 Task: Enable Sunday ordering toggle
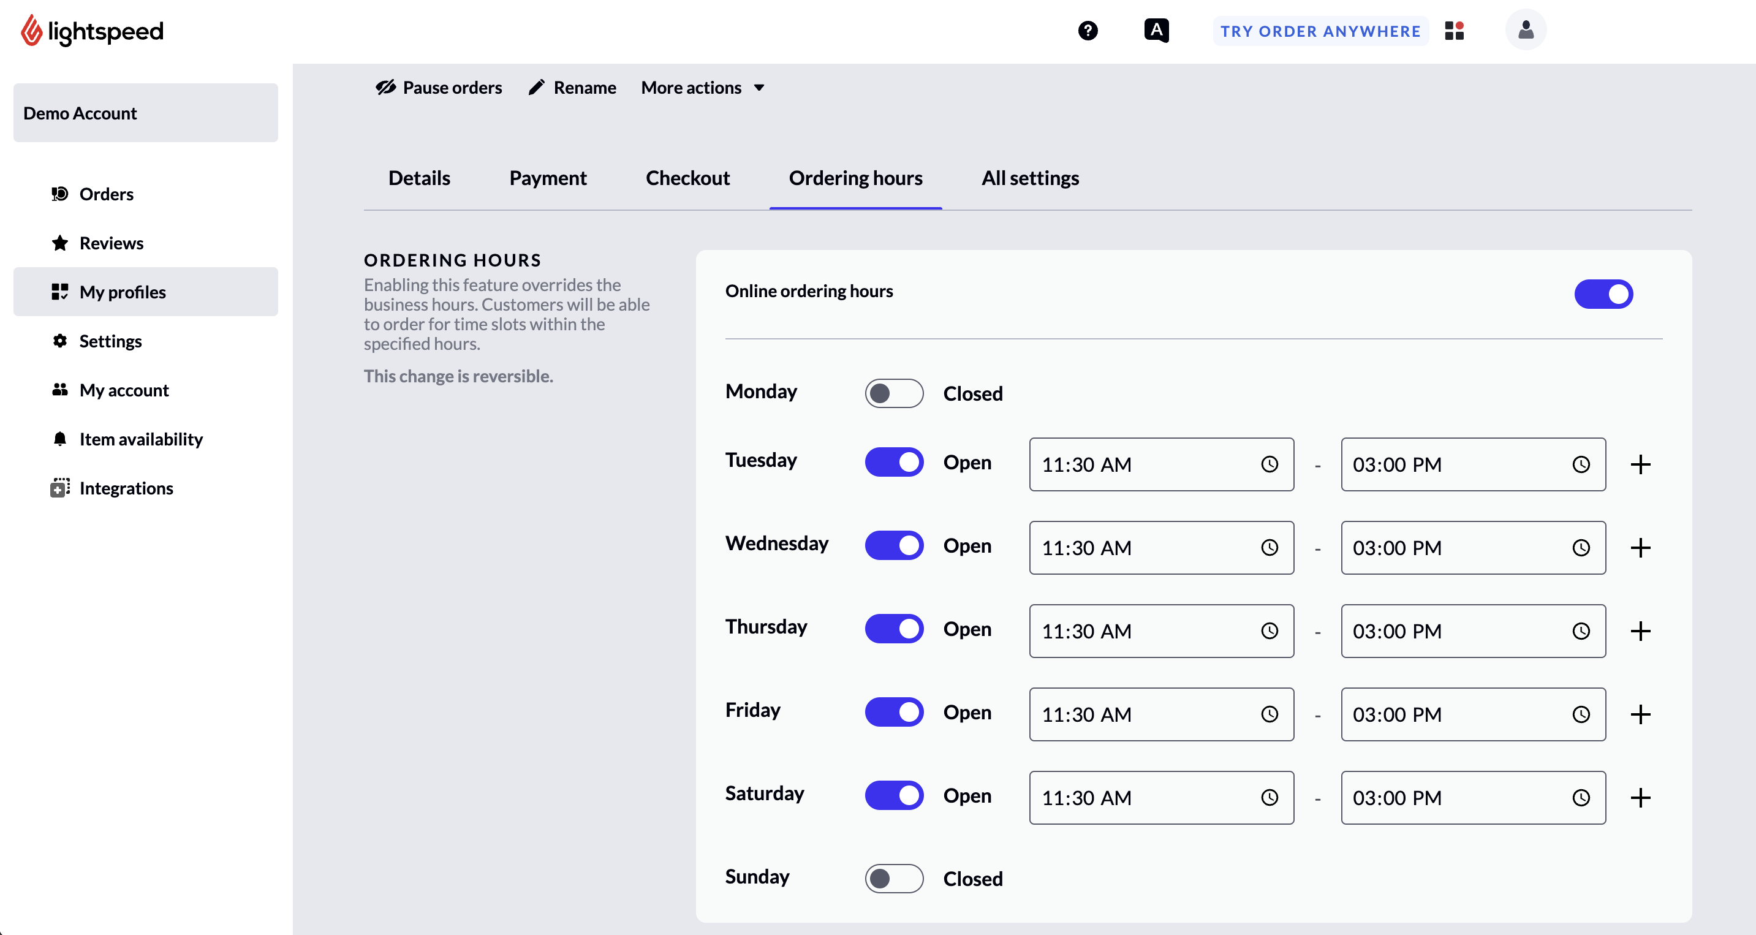tap(895, 879)
